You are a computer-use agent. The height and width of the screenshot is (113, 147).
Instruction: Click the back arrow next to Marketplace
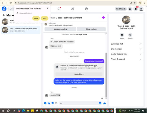click(4, 15)
